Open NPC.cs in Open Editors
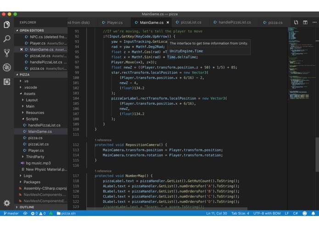The height and width of the screenshot is (227, 319). pyautogui.click(x=41, y=37)
